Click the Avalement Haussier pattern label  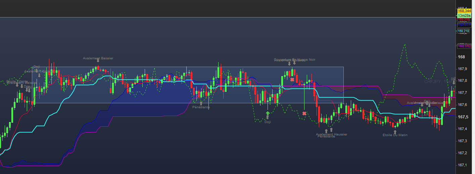[x=331, y=134]
